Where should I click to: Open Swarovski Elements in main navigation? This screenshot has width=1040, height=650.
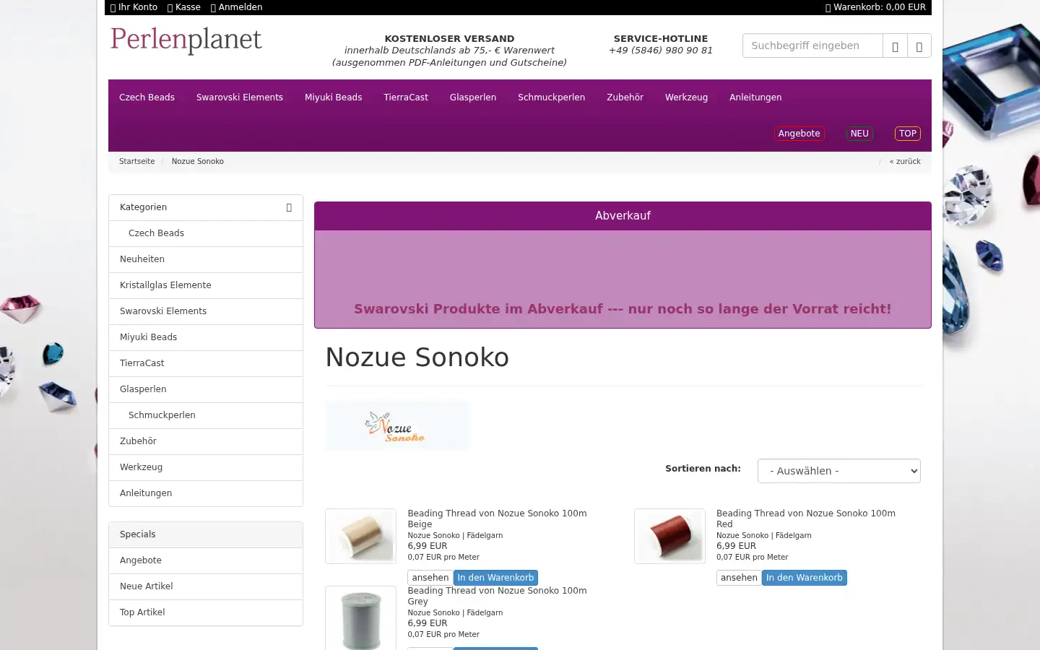(240, 97)
